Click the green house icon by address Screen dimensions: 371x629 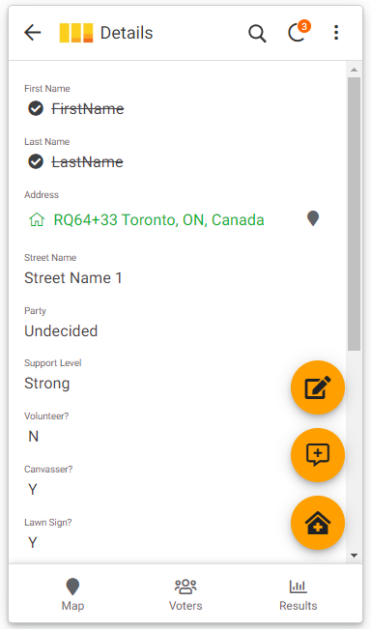(37, 219)
